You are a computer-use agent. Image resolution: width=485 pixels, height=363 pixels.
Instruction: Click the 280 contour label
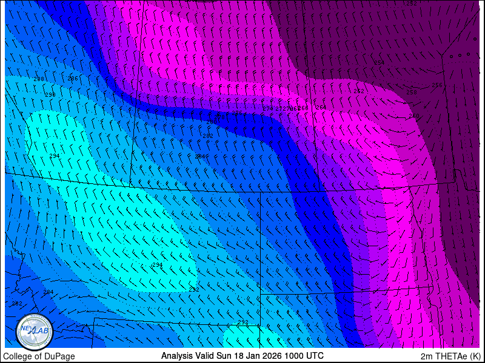coord(211,122)
